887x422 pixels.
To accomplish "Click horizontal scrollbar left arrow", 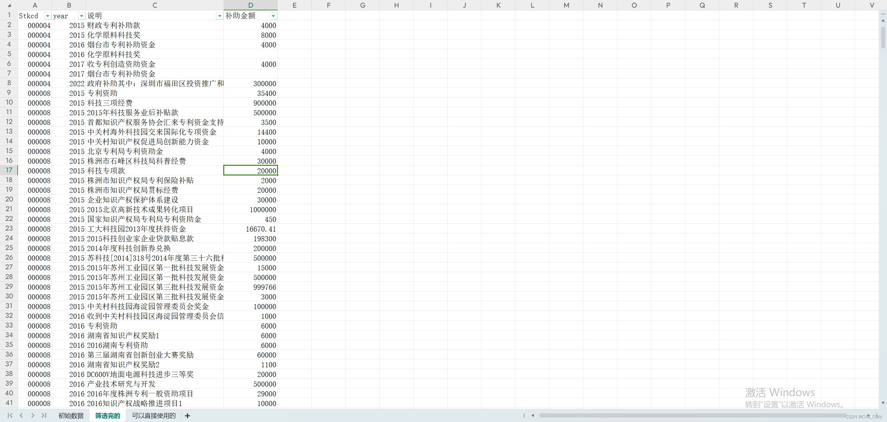I will click(x=533, y=415).
